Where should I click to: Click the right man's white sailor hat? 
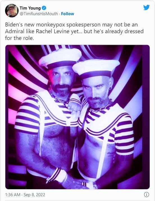(x=96, y=69)
